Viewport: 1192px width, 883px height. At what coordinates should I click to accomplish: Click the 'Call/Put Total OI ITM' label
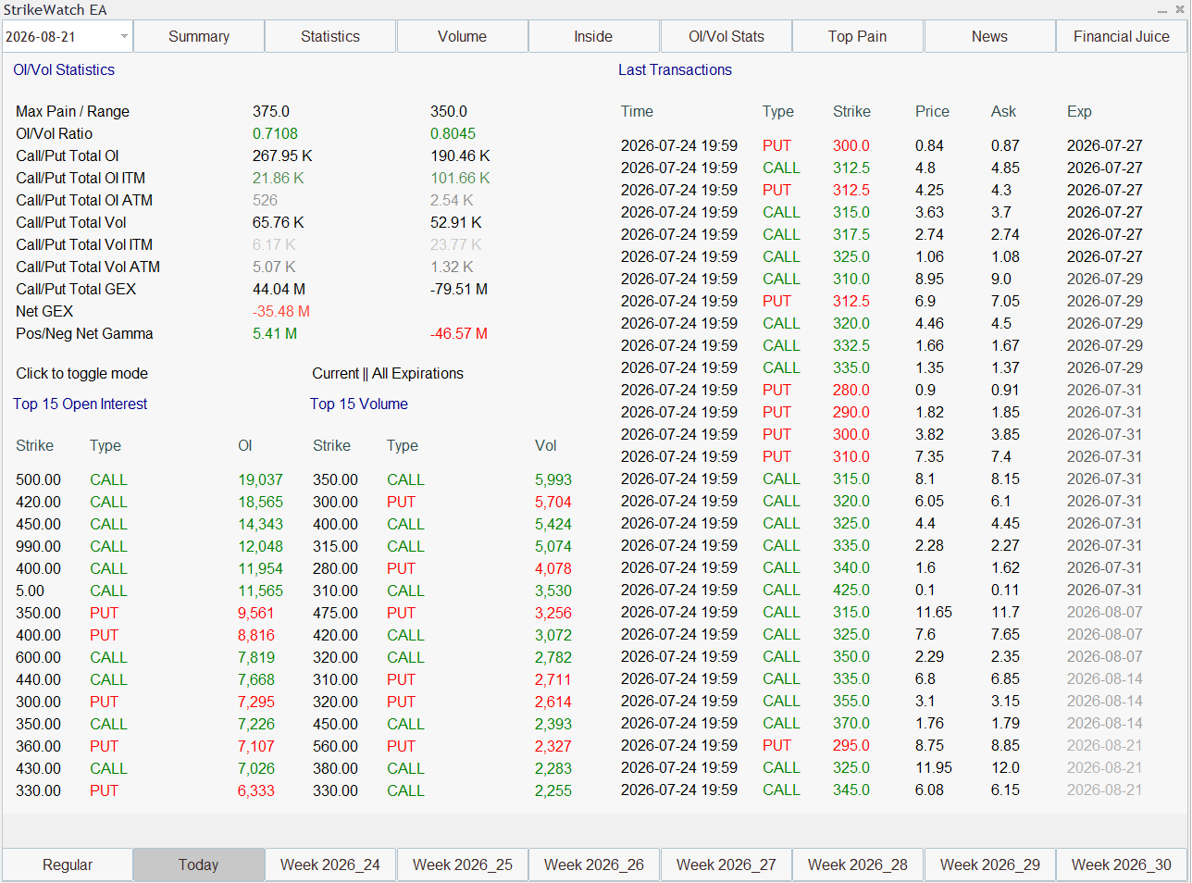81,179
